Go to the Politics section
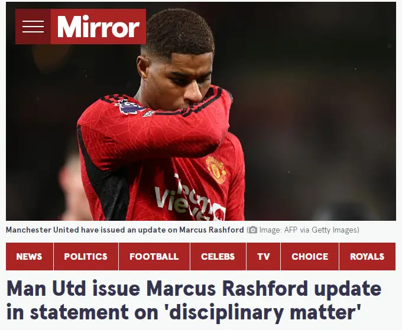 86,256
